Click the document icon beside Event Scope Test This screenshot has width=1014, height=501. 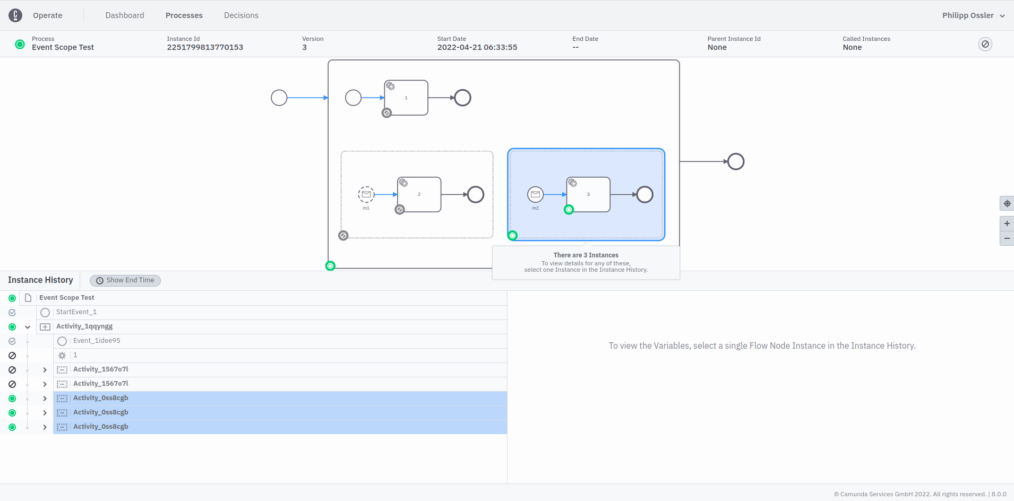[x=28, y=298]
